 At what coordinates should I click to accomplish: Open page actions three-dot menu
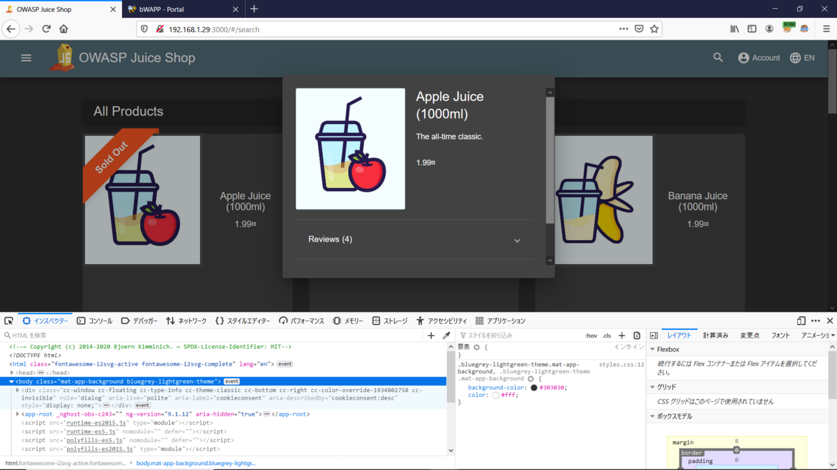624,29
